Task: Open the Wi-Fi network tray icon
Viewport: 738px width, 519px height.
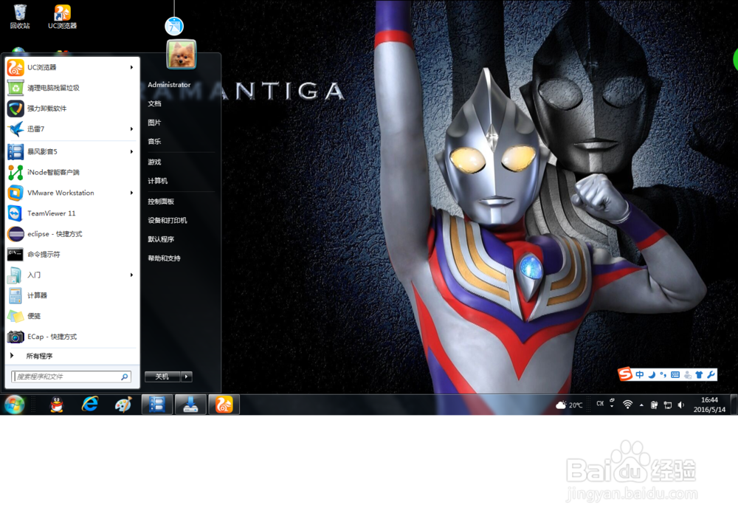Action: (x=627, y=405)
